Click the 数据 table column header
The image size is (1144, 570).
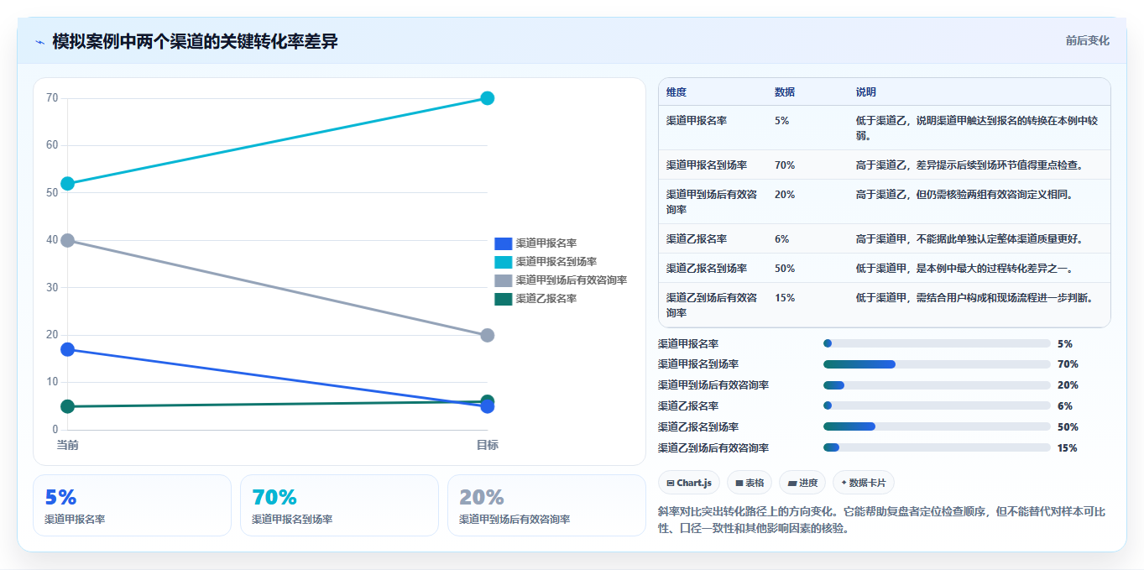pyautogui.click(x=785, y=92)
